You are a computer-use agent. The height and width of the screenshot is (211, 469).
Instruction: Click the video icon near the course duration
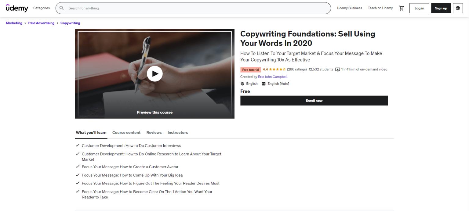(337, 69)
